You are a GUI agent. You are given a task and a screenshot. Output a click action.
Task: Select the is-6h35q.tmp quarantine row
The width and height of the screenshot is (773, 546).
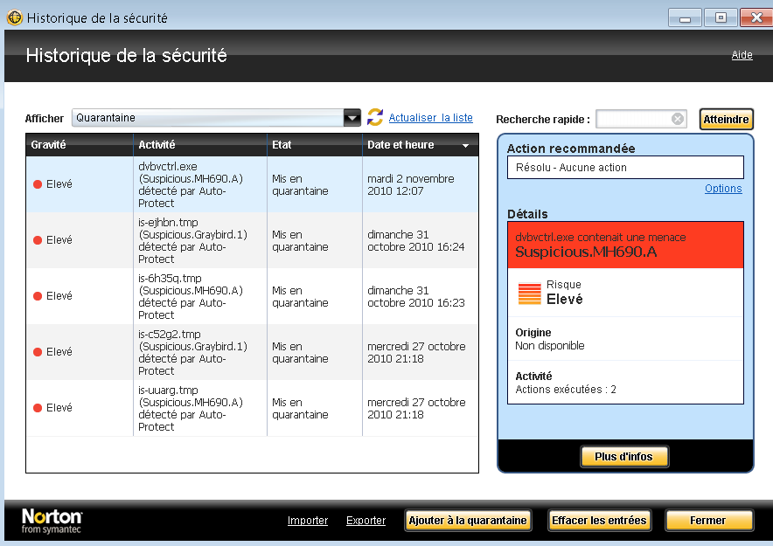192,296
